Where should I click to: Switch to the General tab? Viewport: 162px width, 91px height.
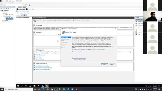coord(24,7)
